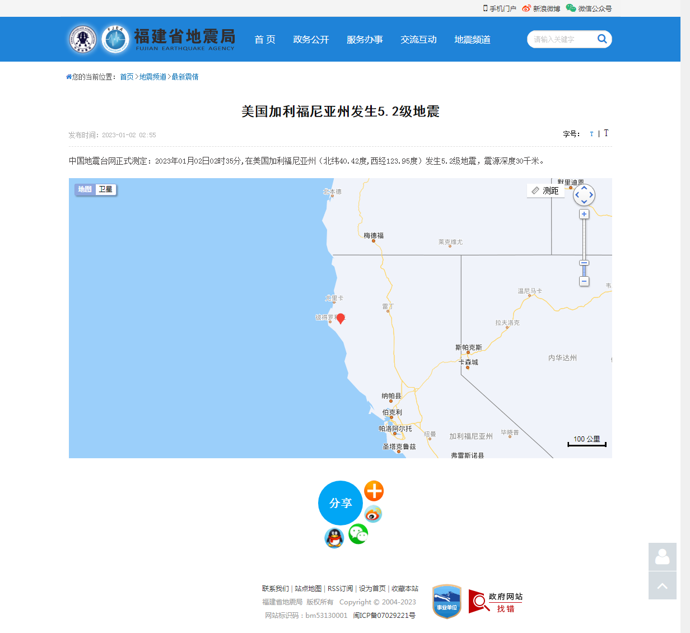The height and width of the screenshot is (633, 690).
Task: Open the 政务公开 menu
Action: coord(311,39)
